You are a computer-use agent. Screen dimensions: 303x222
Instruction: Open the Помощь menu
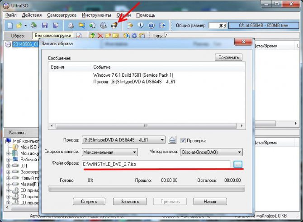[146, 15]
